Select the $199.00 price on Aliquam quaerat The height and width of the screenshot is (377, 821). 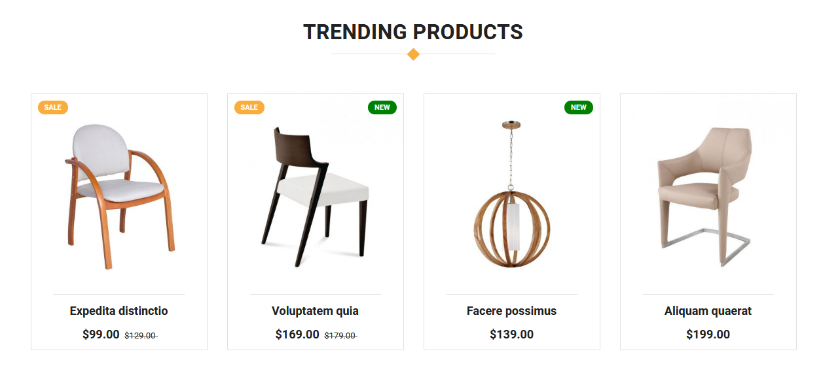tap(708, 334)
